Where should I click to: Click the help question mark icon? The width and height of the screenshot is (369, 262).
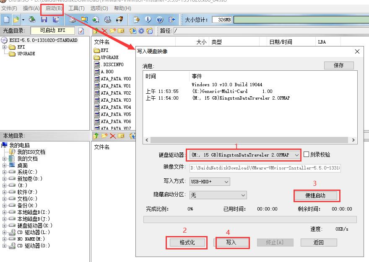tap(160, 19)
